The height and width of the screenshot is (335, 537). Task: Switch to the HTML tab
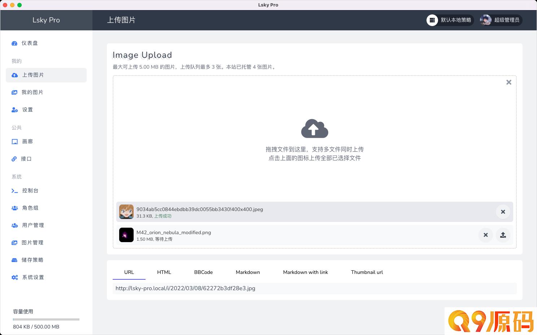point(164,272)
